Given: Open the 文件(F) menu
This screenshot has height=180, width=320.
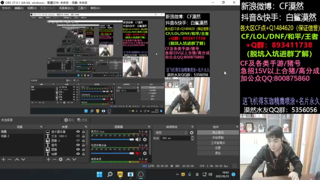Looking at the screenshot, I should pyautogui.click(x=6, y=8).
